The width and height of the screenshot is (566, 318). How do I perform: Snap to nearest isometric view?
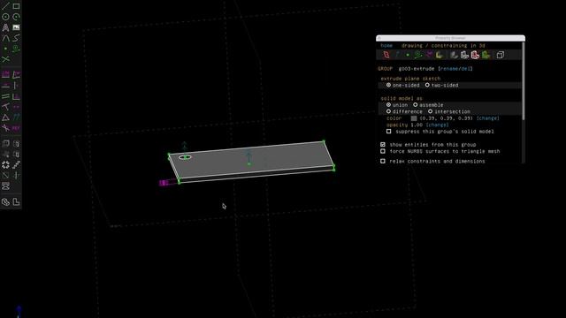[x=5, y=202]
